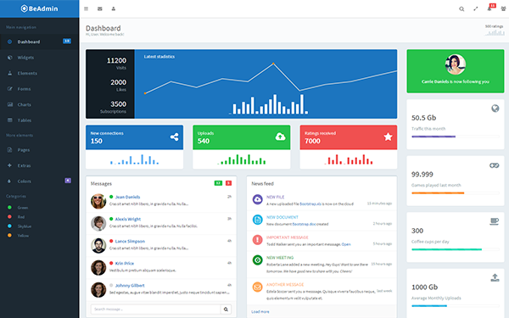Click the NEW FILE cloud icon in news feed
Screen dimensions: 509x318
[x=257, y=199]
